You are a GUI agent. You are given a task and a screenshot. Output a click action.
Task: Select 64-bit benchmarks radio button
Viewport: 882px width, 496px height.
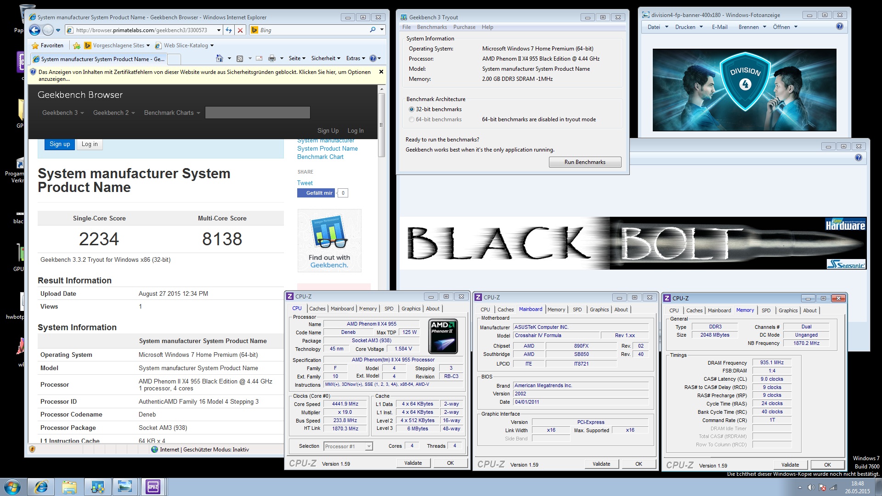tap(412, 119)
